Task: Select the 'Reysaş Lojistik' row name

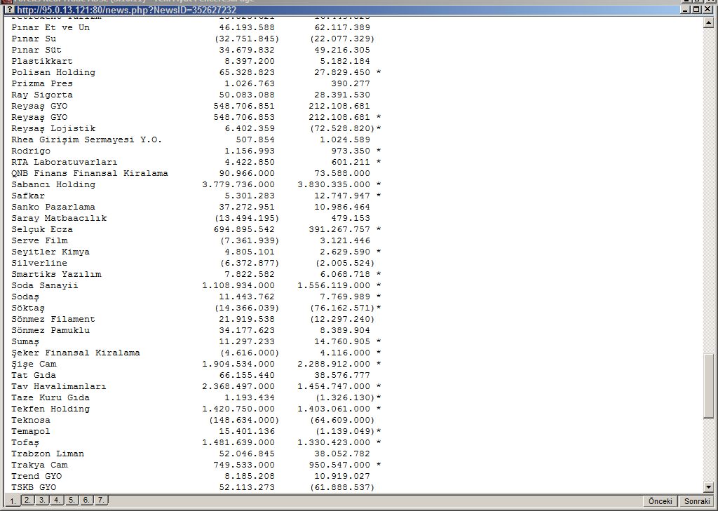Action: pos(53,129)
